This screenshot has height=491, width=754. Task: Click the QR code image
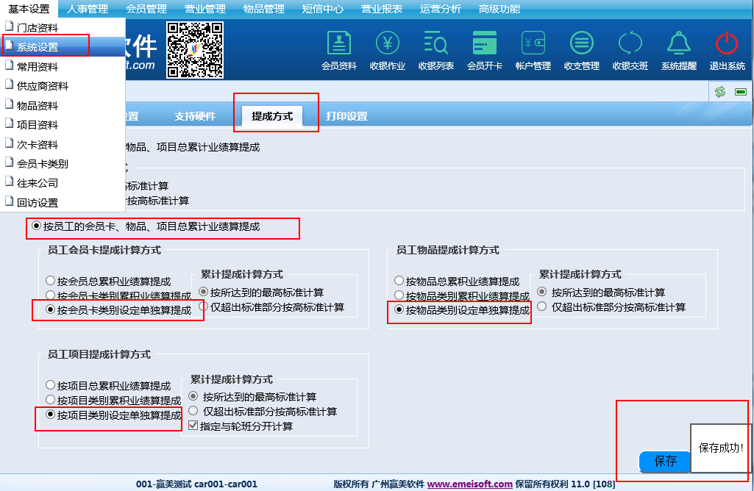[x=195, y=49]
